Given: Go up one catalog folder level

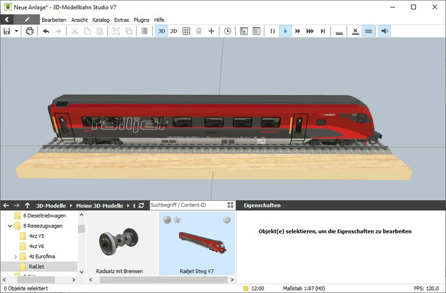Looking at the screenshot, I should tap(27, 205).
